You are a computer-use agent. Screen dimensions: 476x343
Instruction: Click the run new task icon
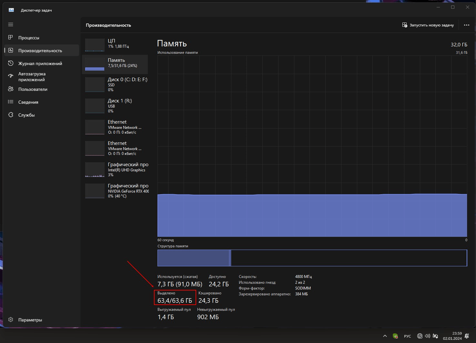pyautogui.click(x=405, y=25)
